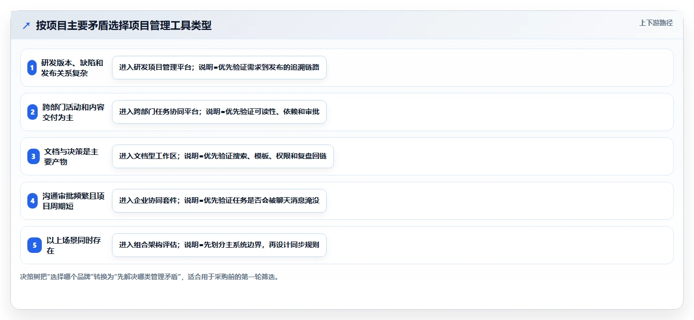Click condition text 以上场景同时存在
The height and width of the screenshot is (320, 694).
click(74, 245)
